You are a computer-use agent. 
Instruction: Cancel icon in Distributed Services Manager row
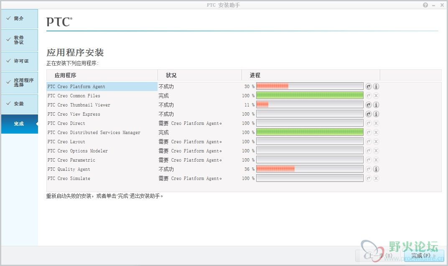click(376, 132)
